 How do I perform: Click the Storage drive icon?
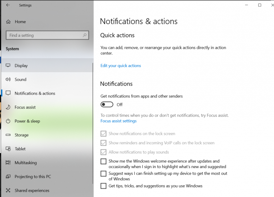(x=8, y=135)
